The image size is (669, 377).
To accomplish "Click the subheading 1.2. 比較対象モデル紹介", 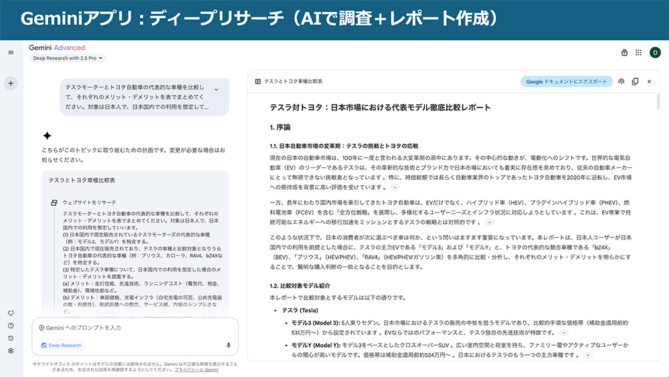I will click(300, 285).
